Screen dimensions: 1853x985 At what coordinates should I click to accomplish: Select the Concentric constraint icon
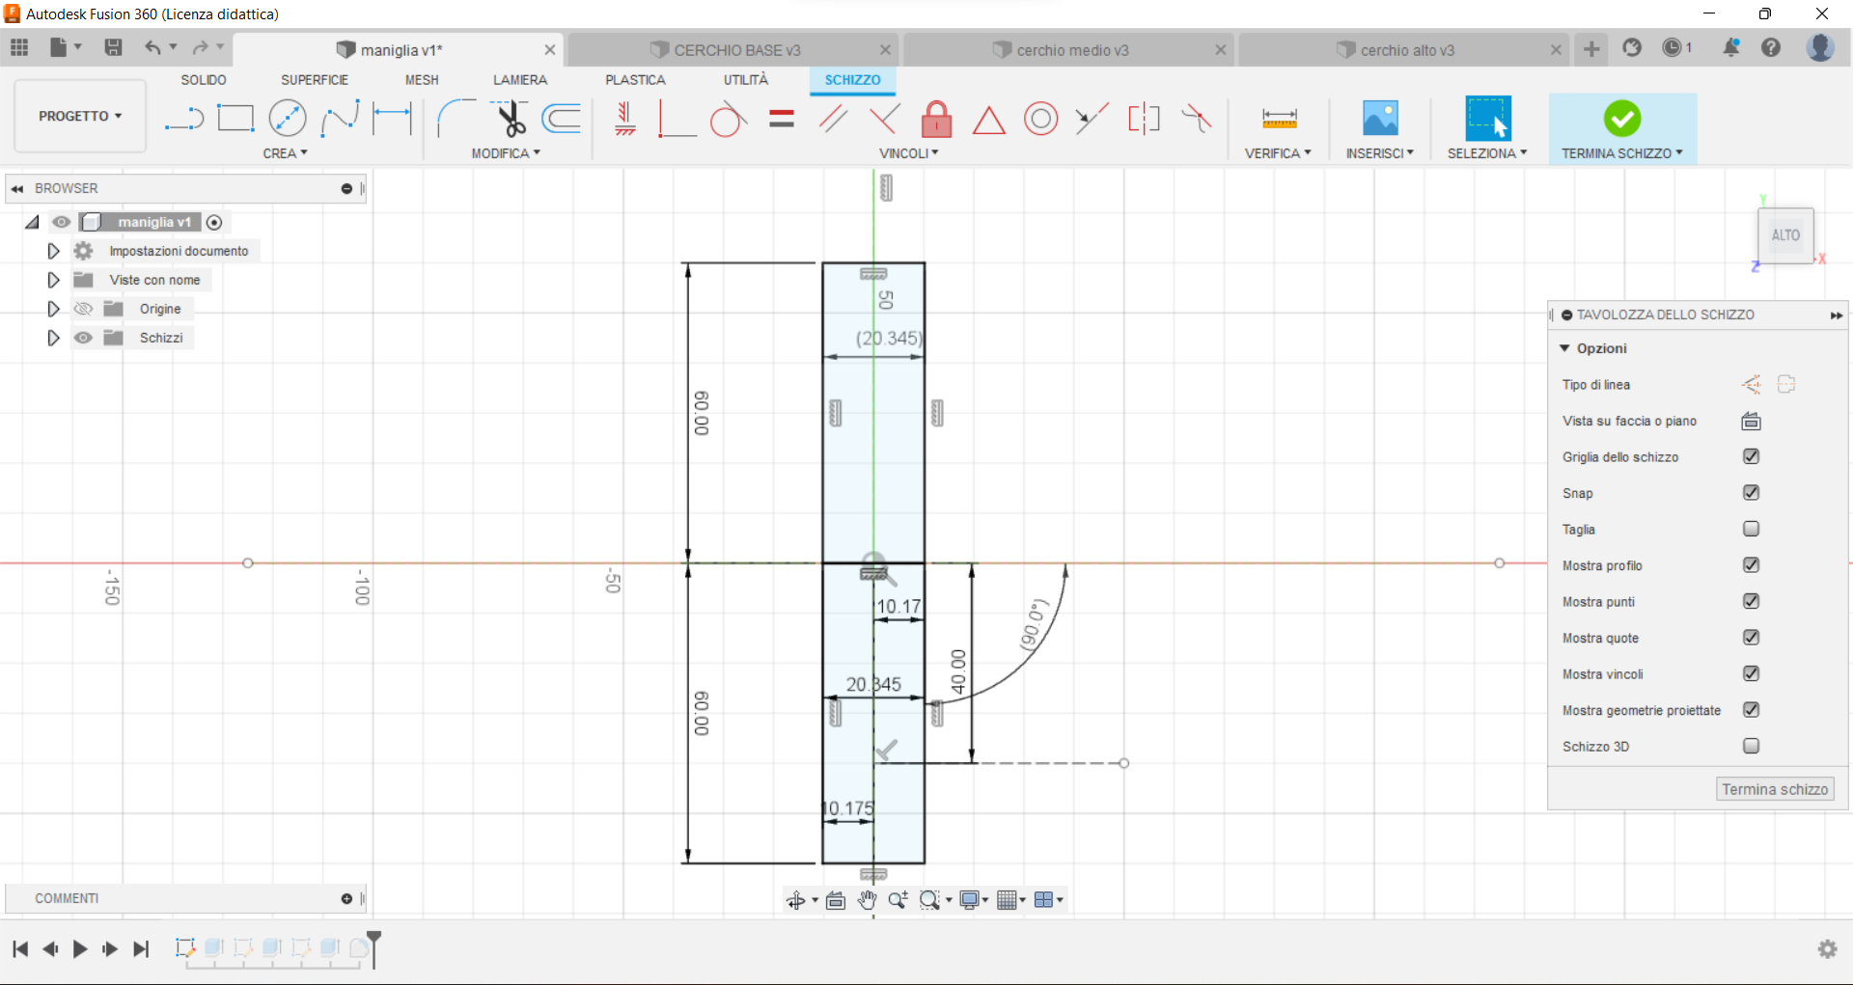[x=1040, y=120]
